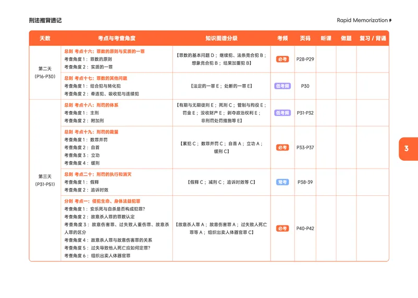The width and height of the screenshot is (418, 298).
Task: Click the page code P38-39
Action: point(305,182)
